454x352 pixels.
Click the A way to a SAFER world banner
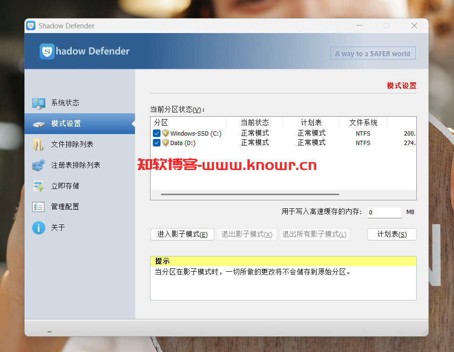tap(373, 53)
